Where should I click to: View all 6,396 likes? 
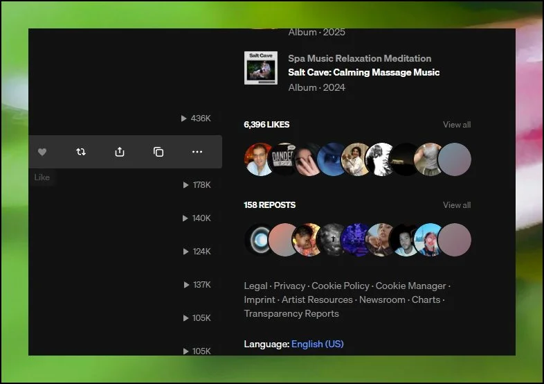point(456,125)
